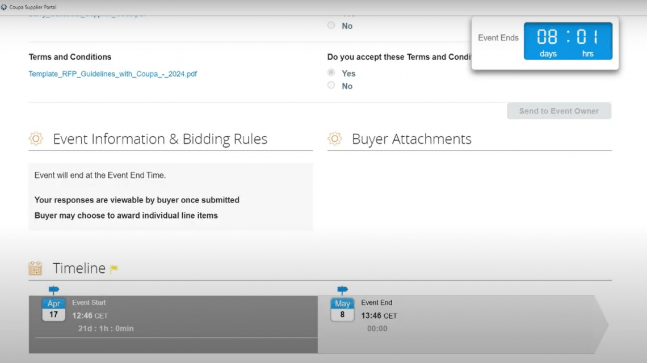
Task: Click the 'Event will end at the Event End Time.' text
Action: 100,175
